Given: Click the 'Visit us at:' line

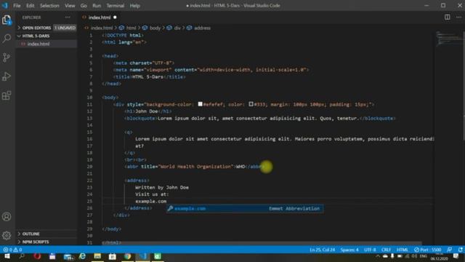Looking at the screenshot, I should click(x=152, y=194).
